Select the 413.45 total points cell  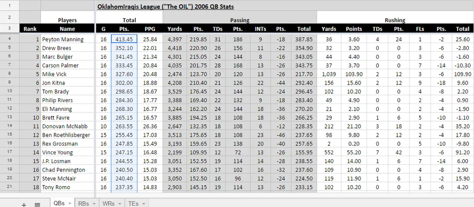(x=124, y=39)
